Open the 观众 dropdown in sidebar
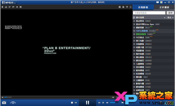 pyautogui.click(x=170, y=17)
